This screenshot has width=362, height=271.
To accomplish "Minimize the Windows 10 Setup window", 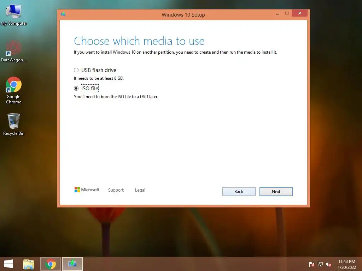I will [278, 14].
